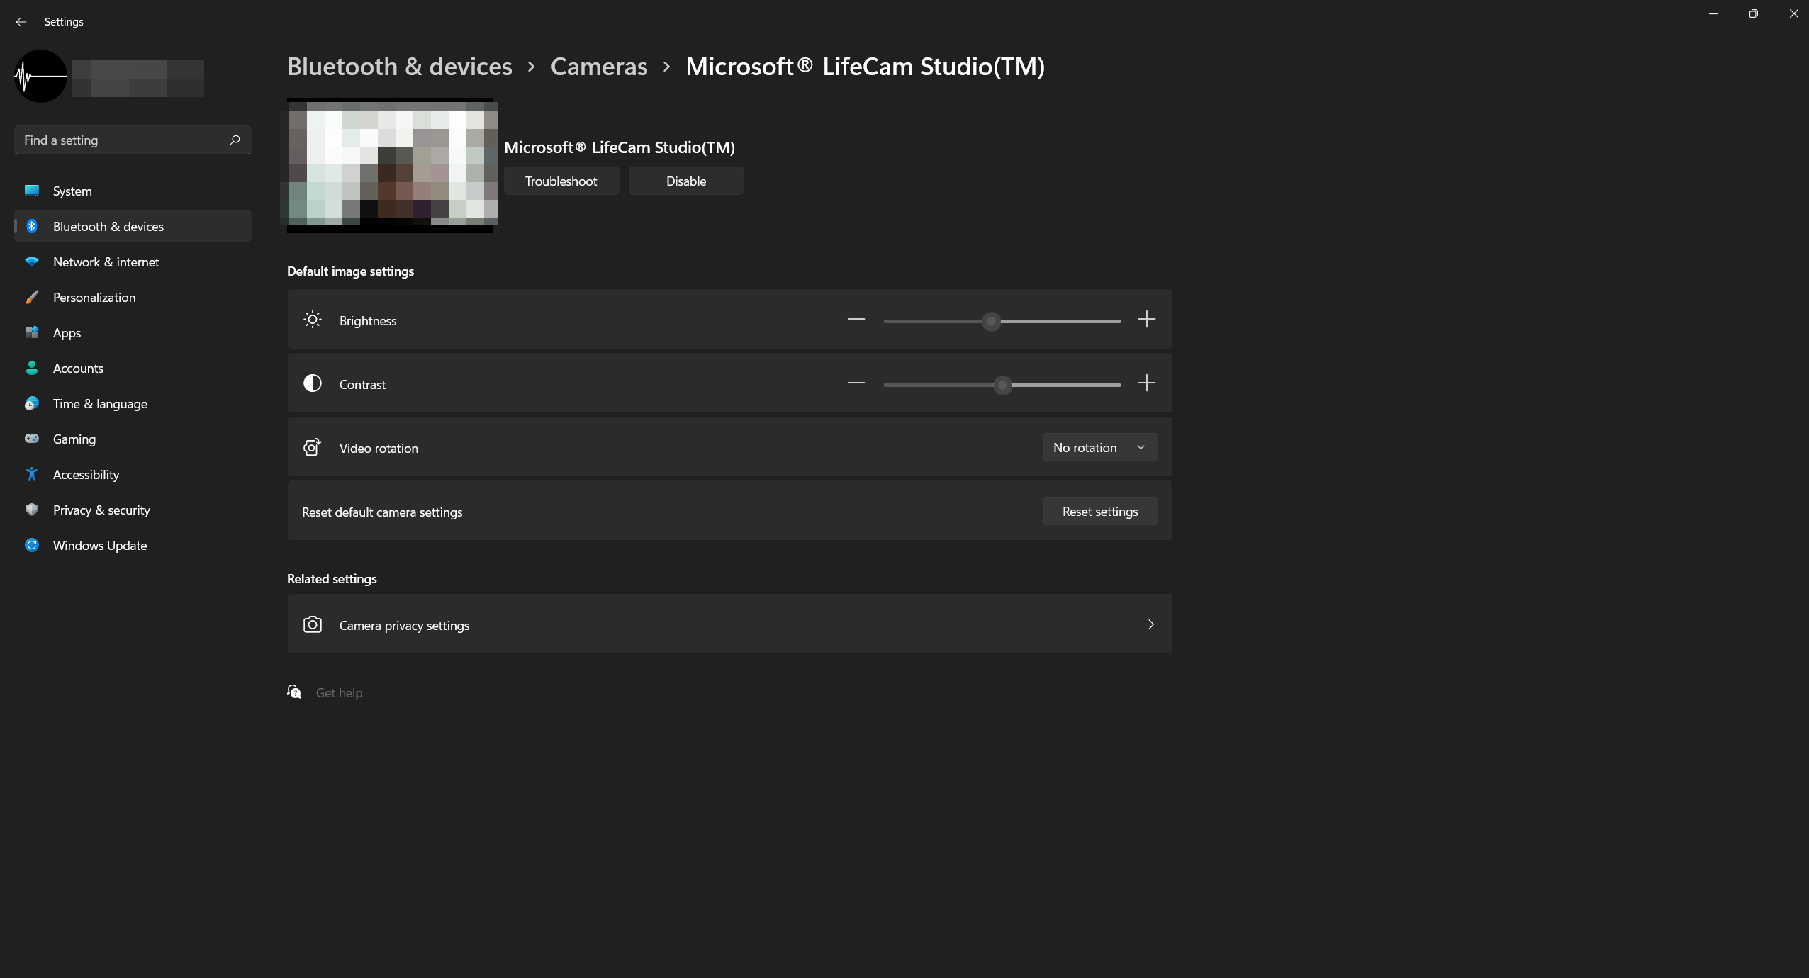The height and width of the screenshot is (978, 1809).
Task: Click the Video rotation camera icon
Action: pyautogui.click(x=313, y=447)
